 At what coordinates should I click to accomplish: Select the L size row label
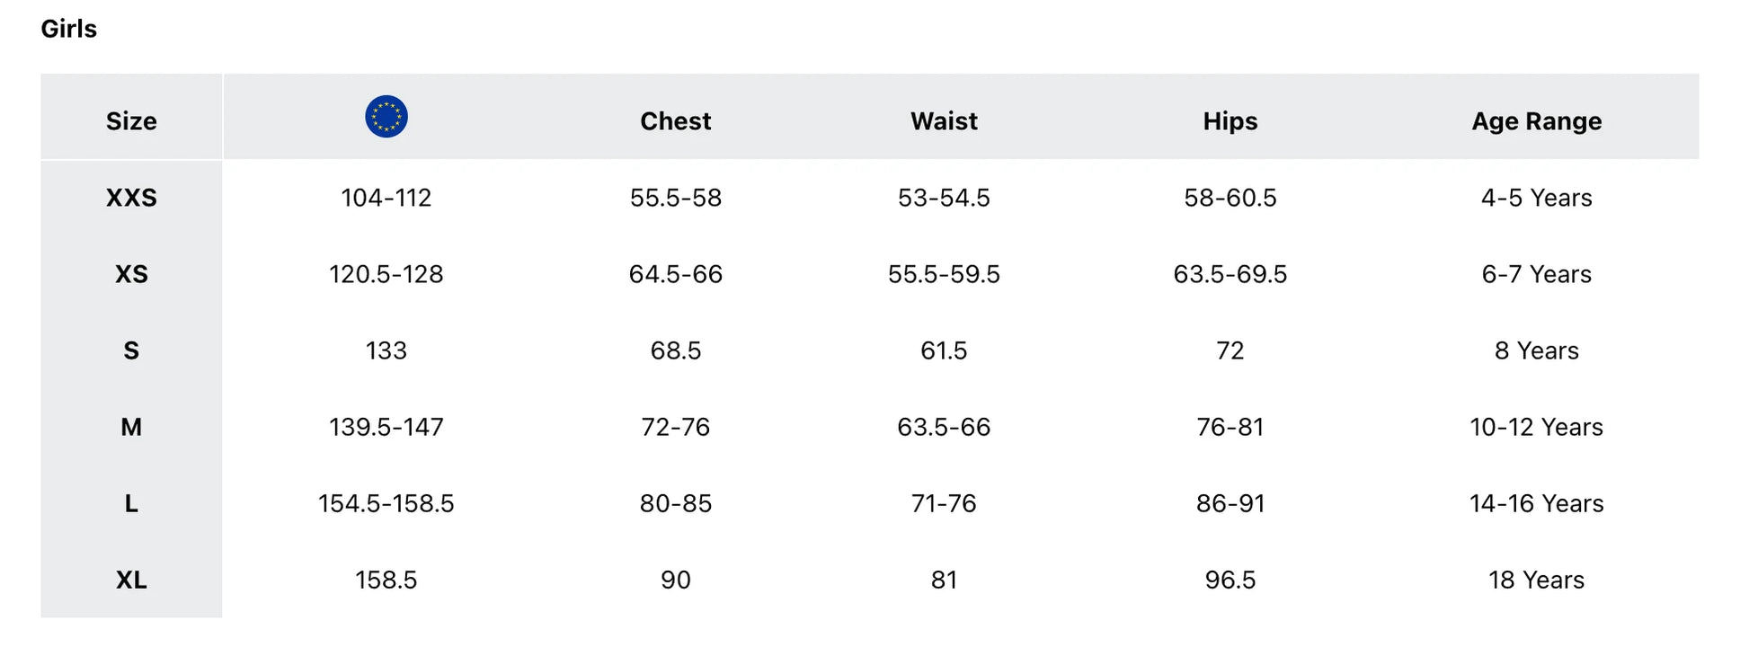click(x=131, y=503)
